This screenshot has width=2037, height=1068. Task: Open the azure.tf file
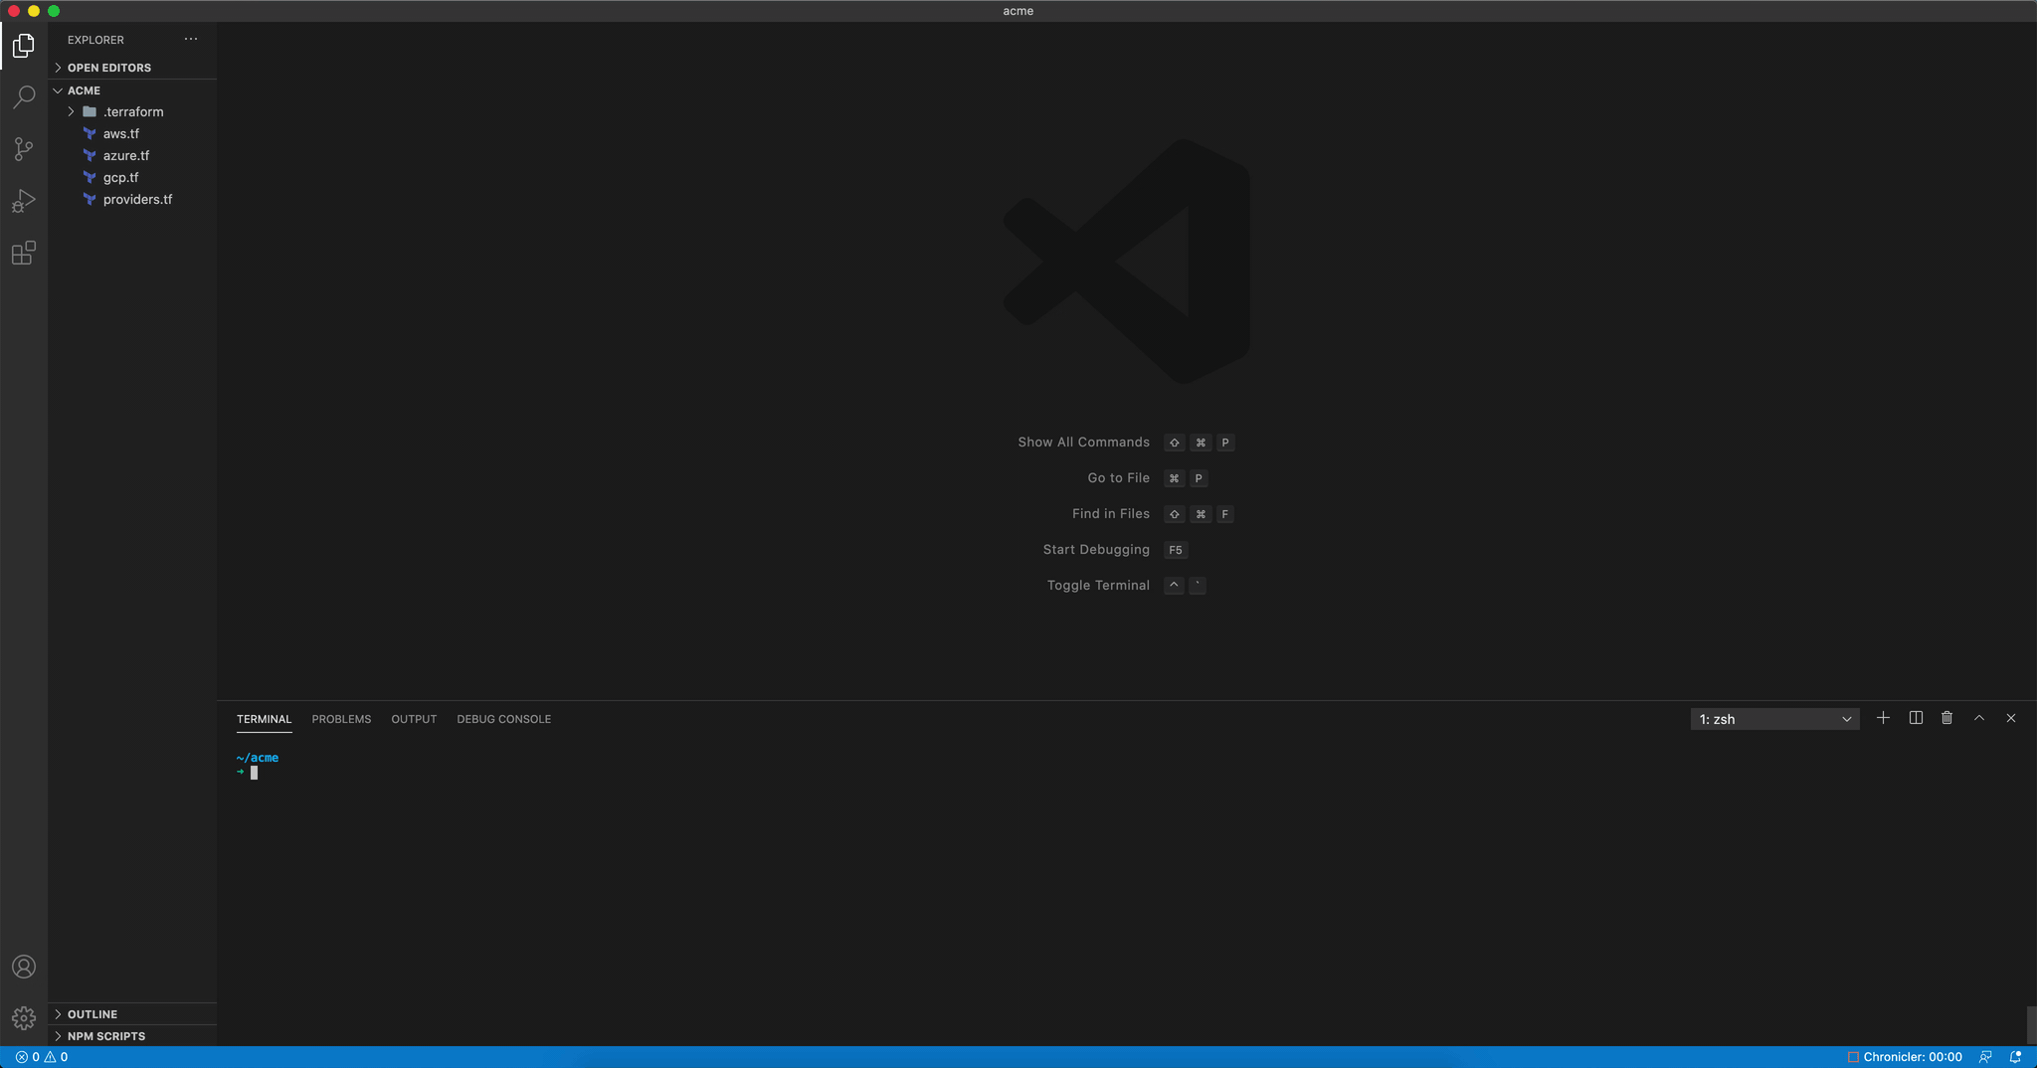132,155
